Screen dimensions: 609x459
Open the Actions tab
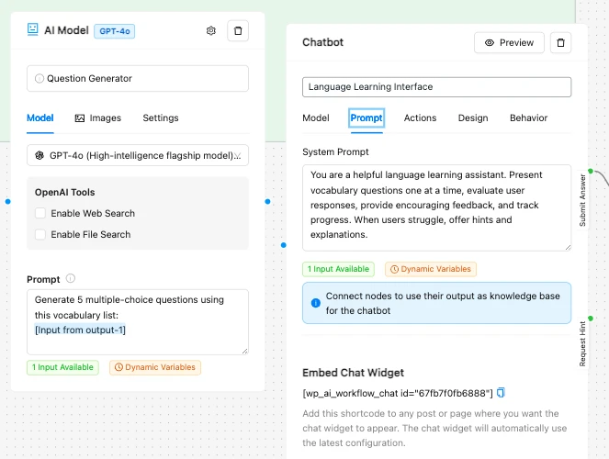point(420,118)
